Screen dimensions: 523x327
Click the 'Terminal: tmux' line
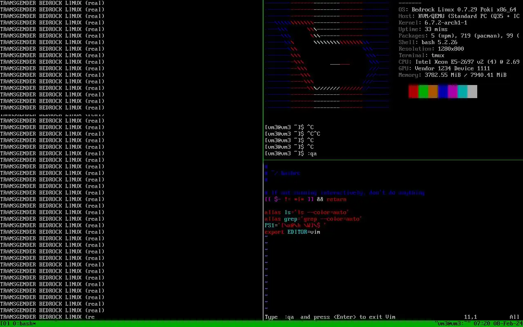click(x=422, y=55)
